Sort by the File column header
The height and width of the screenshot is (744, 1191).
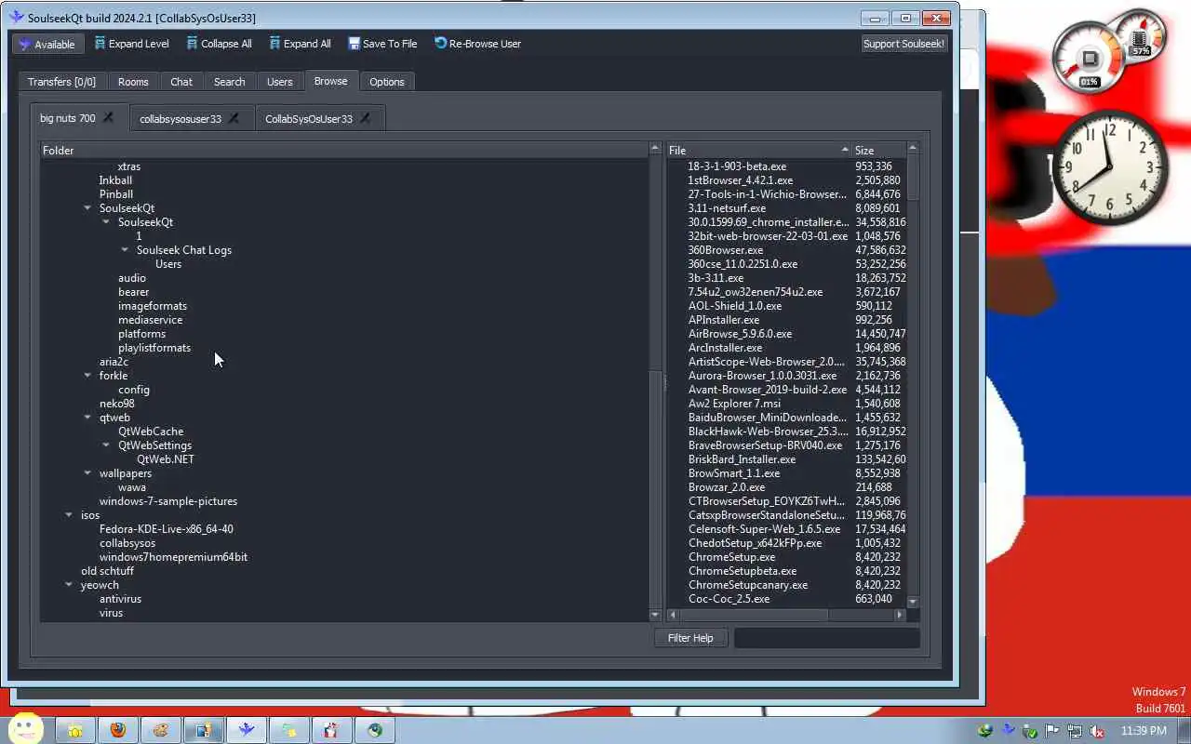click(x=758, y=150)
